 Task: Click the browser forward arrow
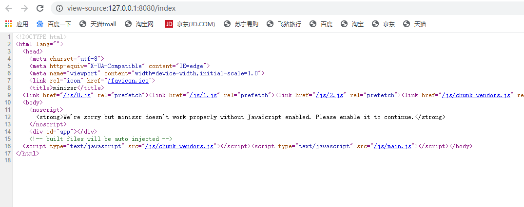pyautogui.click(x=24, y=8)
